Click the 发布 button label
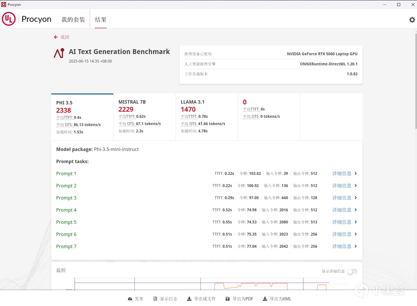Screen dimensions: 417x306 [139, 299]
